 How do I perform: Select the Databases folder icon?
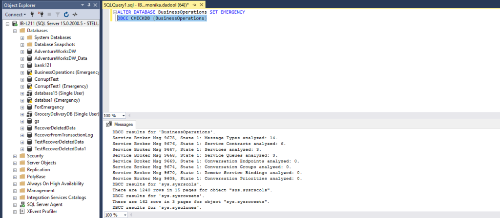click(22, 31)
